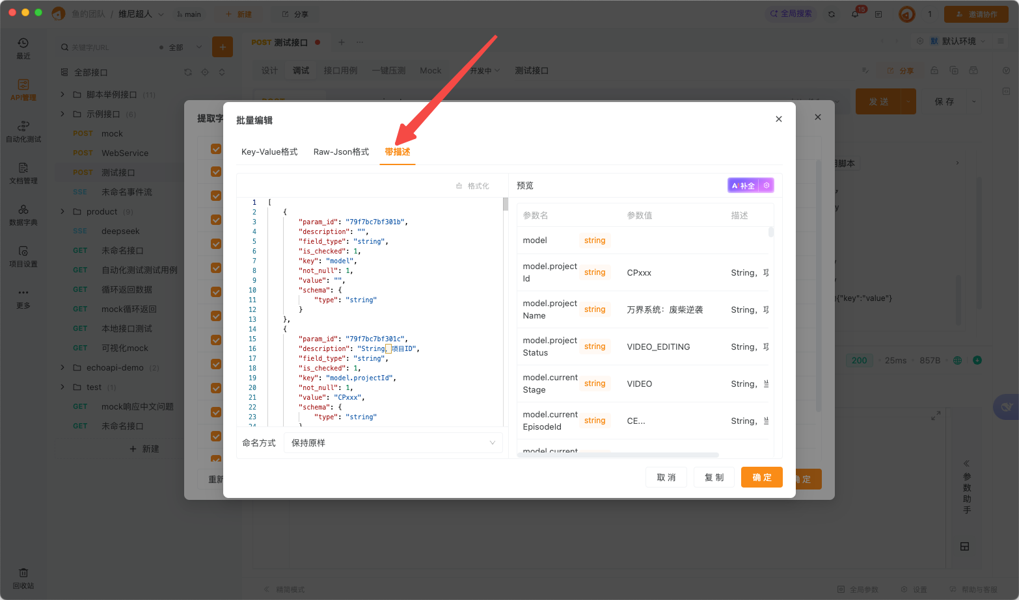The width and height of the screenshot is (1019, 600).
Task: Toggle the last visible checkbox in the list
Action: tap(216, 436)
